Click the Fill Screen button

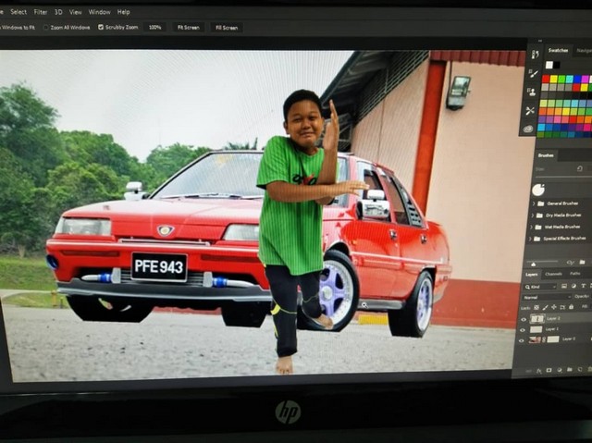point(227,28)
